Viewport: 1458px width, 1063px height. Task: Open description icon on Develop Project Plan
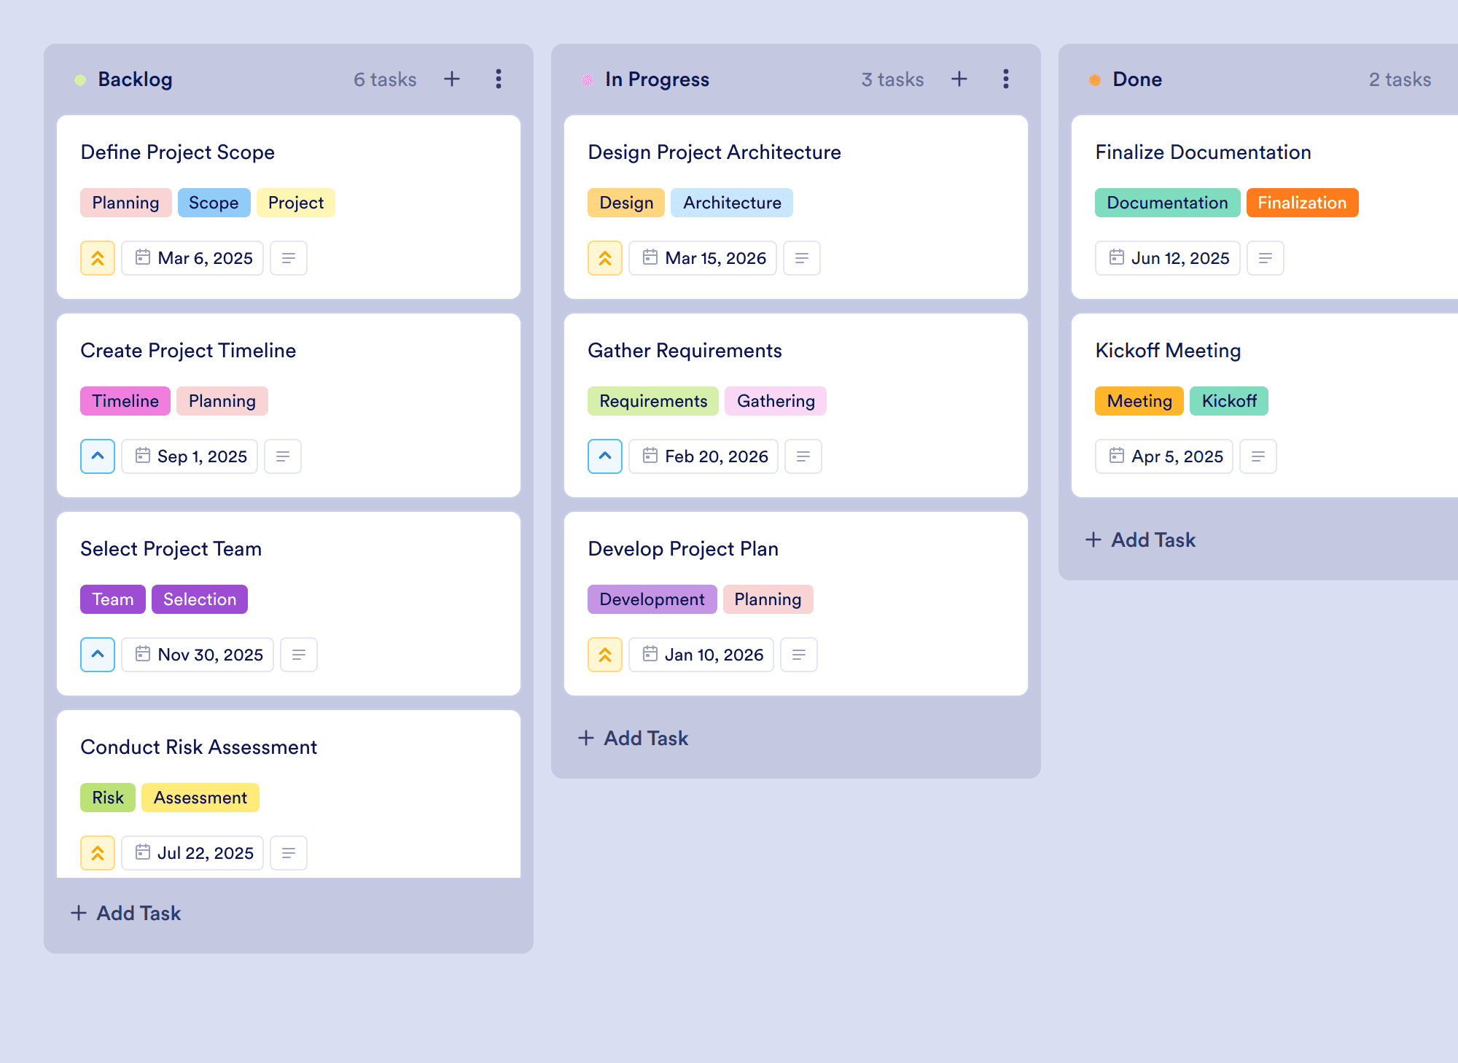799,655
